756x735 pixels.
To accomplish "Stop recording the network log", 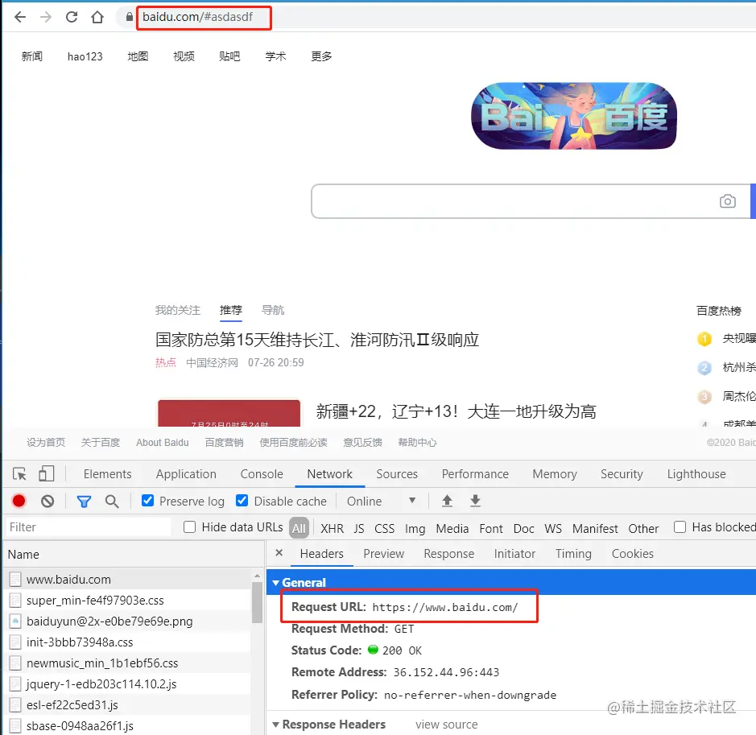I will point(19,502).
